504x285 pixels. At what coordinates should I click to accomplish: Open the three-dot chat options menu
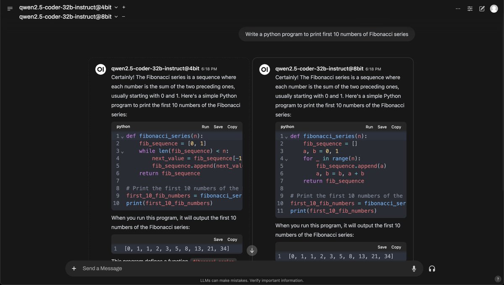coord(458,8)
